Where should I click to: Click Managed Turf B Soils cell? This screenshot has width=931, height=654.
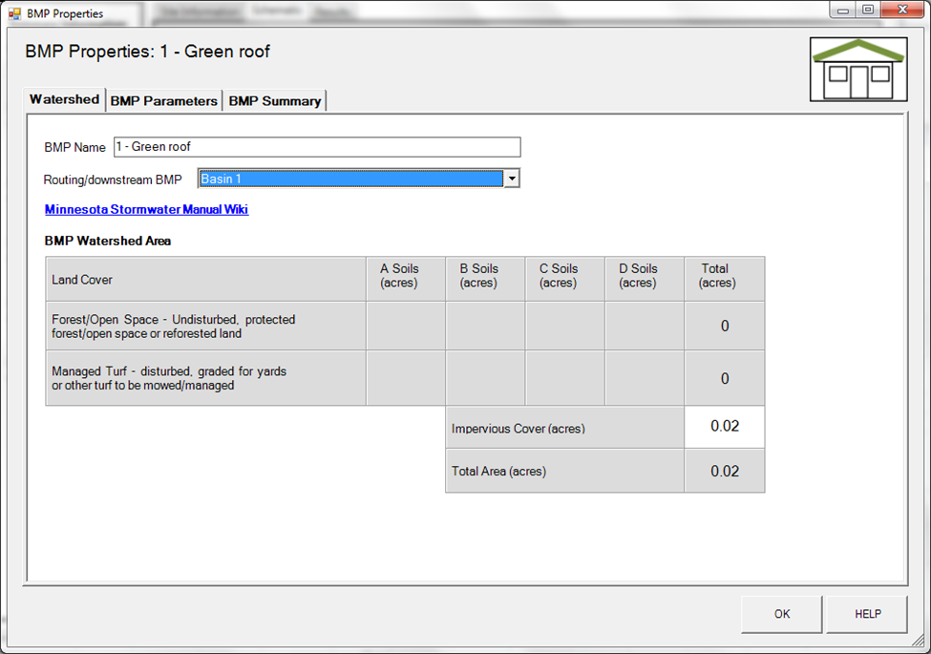(x=485, y=378)
